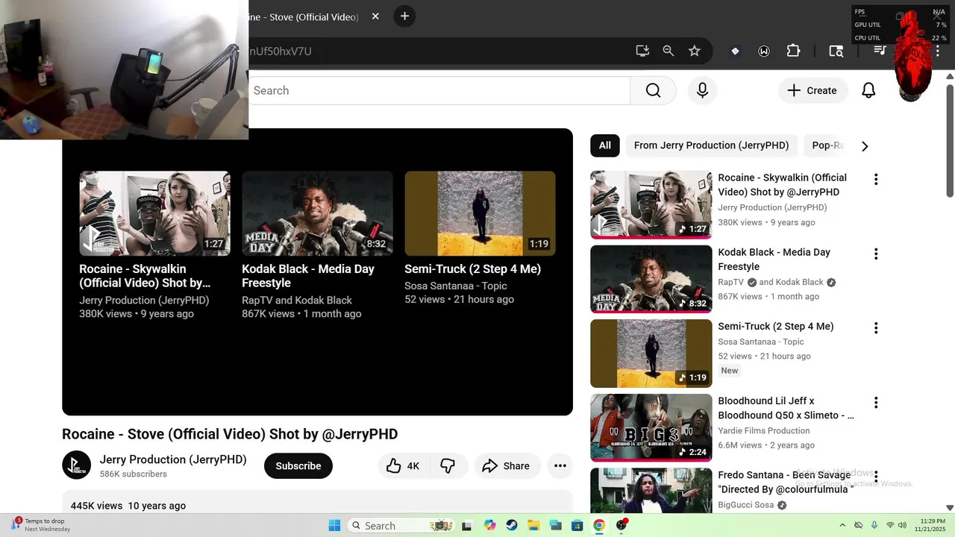
Task: Click Kodak Black end-screen title in player
Action: pyautogui.click(x=308, y=276)
